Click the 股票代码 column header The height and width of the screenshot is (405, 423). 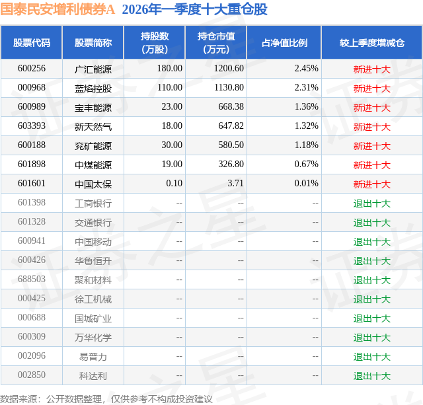[32, 42]
